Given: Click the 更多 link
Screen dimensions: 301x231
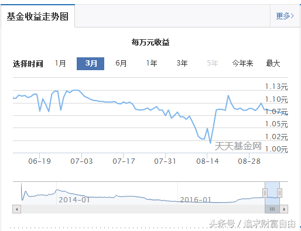Looking at the screenshot, I should [x=285, y=16].
